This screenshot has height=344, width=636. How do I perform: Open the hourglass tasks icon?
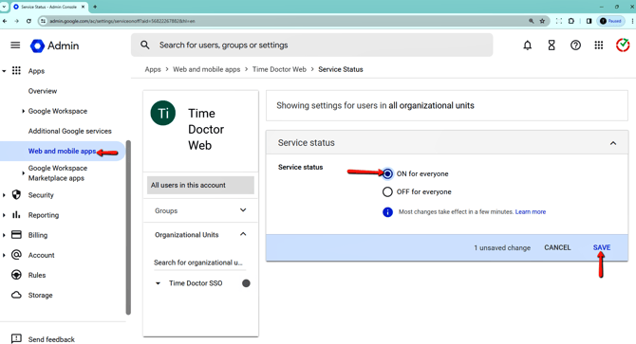(552, 45)
